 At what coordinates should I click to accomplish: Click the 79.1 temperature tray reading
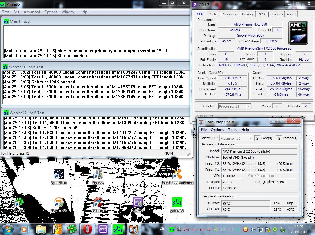tap(186, 229)
